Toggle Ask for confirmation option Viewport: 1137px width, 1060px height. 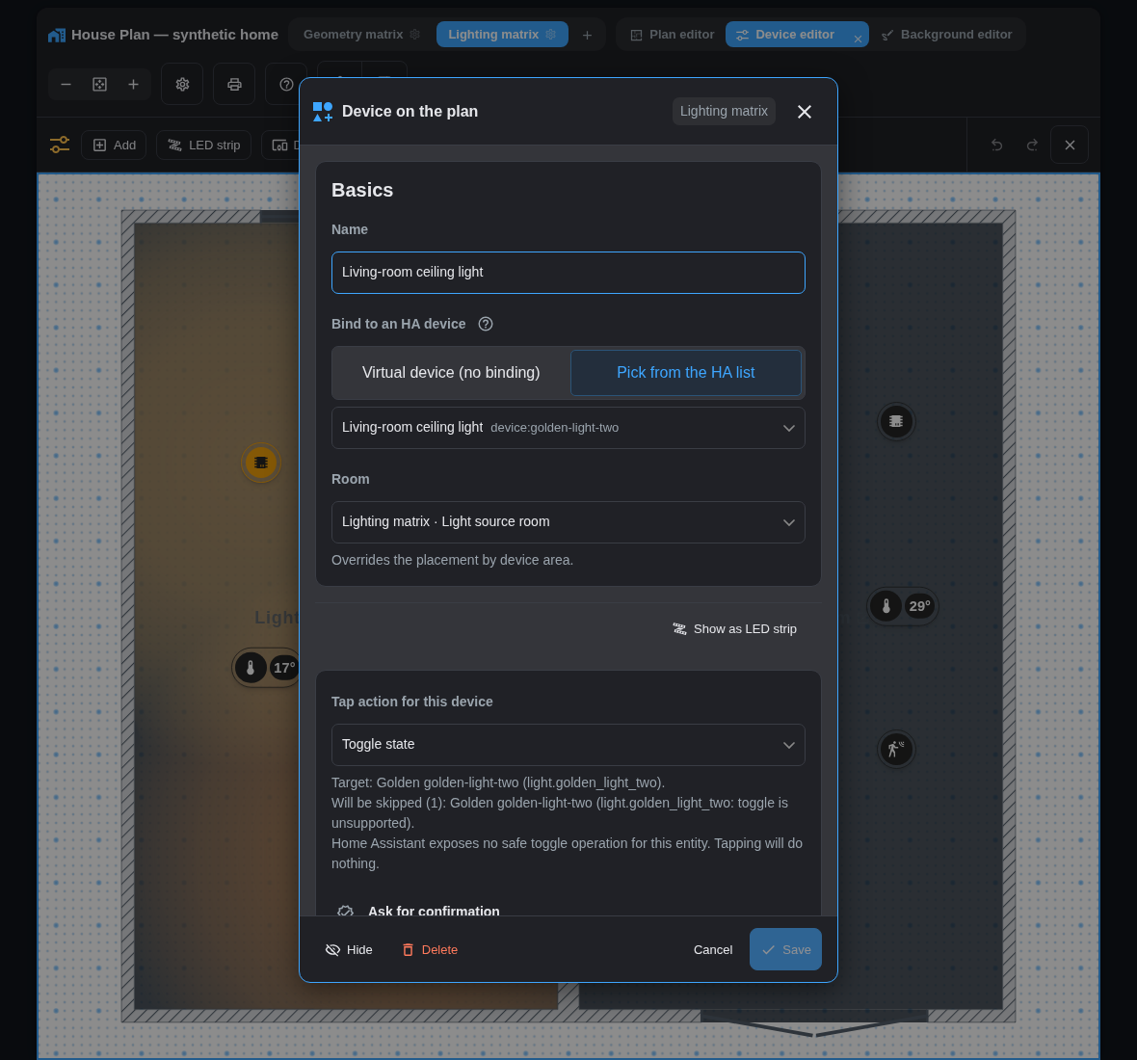click(x=434, y=911)
